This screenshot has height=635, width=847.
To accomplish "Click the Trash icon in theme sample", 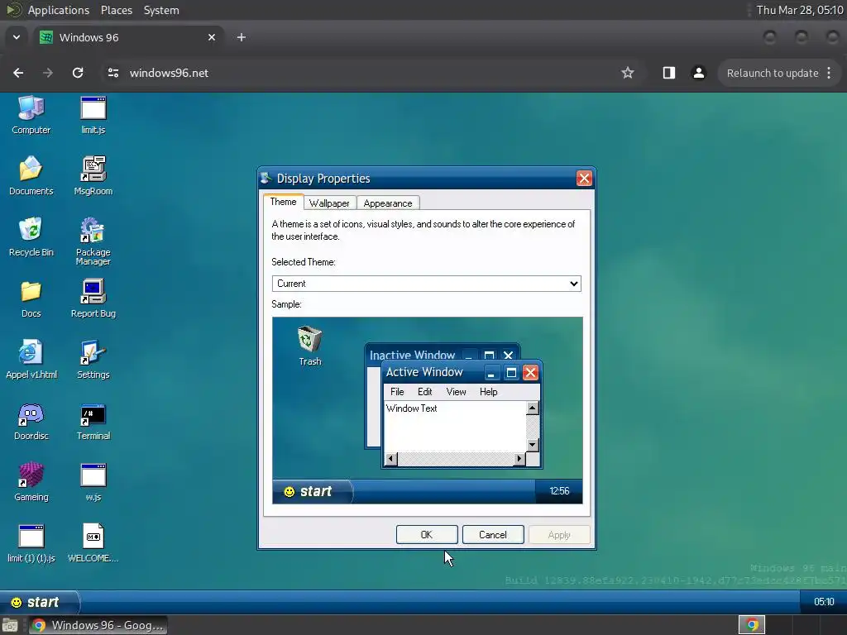I will 310,346.
